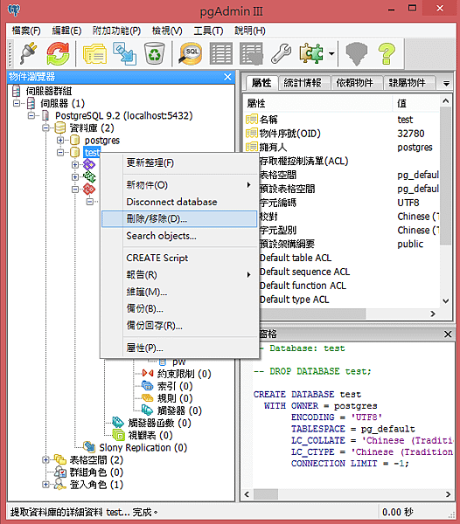Close the 物件瀏覽器 panel
The image size is (460, 524).
tap(227, 77)
